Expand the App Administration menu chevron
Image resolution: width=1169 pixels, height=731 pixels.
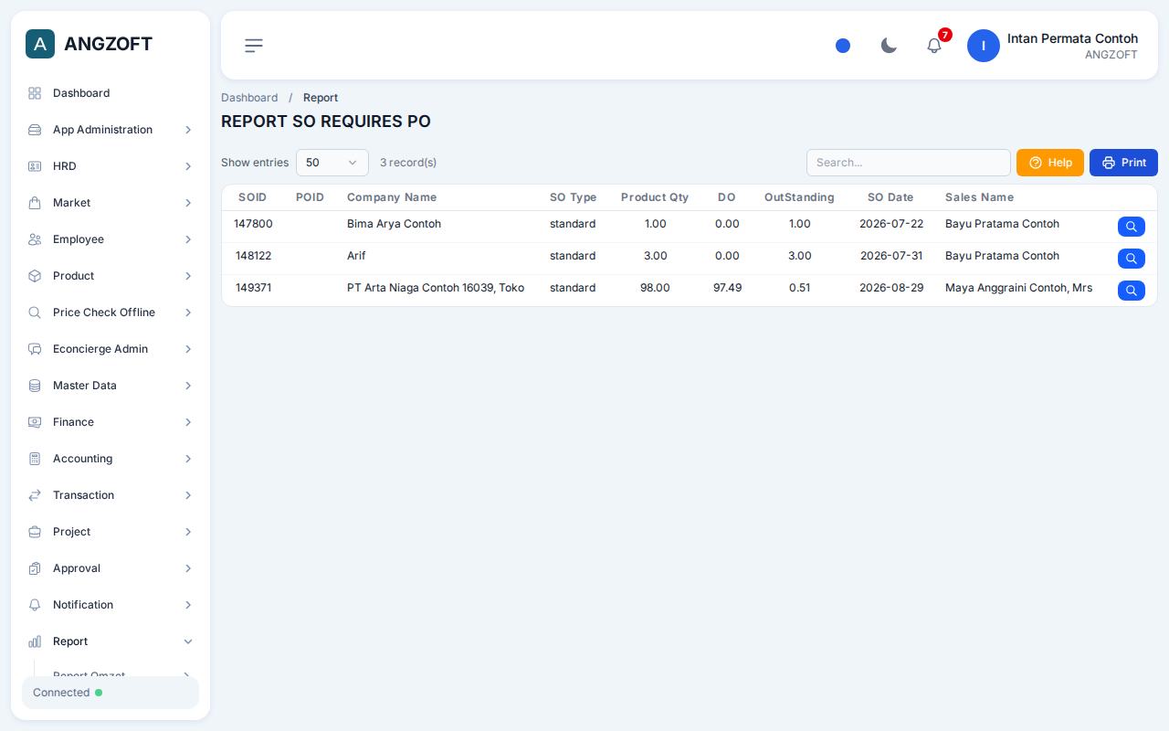(x=188, y=130)
